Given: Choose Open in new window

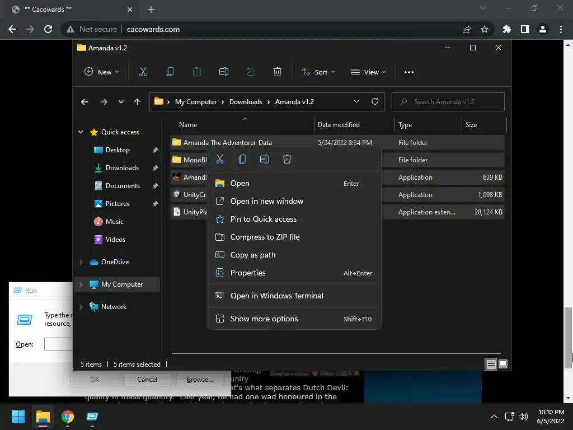Looking at the screenshot, I should click(294, 202).
